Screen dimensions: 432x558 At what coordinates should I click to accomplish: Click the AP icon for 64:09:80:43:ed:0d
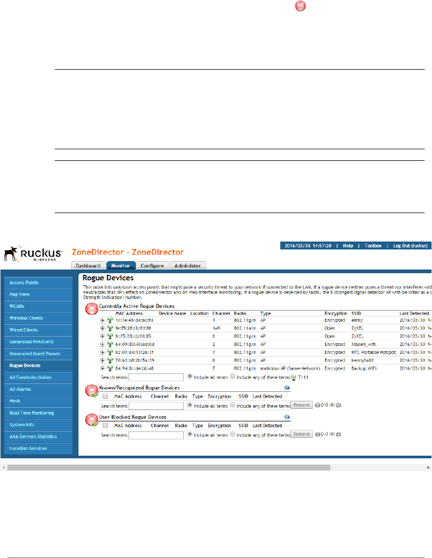pyautogui.click(x=110, y=344)
